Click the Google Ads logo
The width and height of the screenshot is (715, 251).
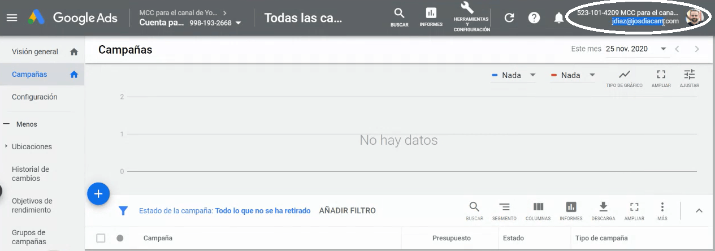coord(73,18)
